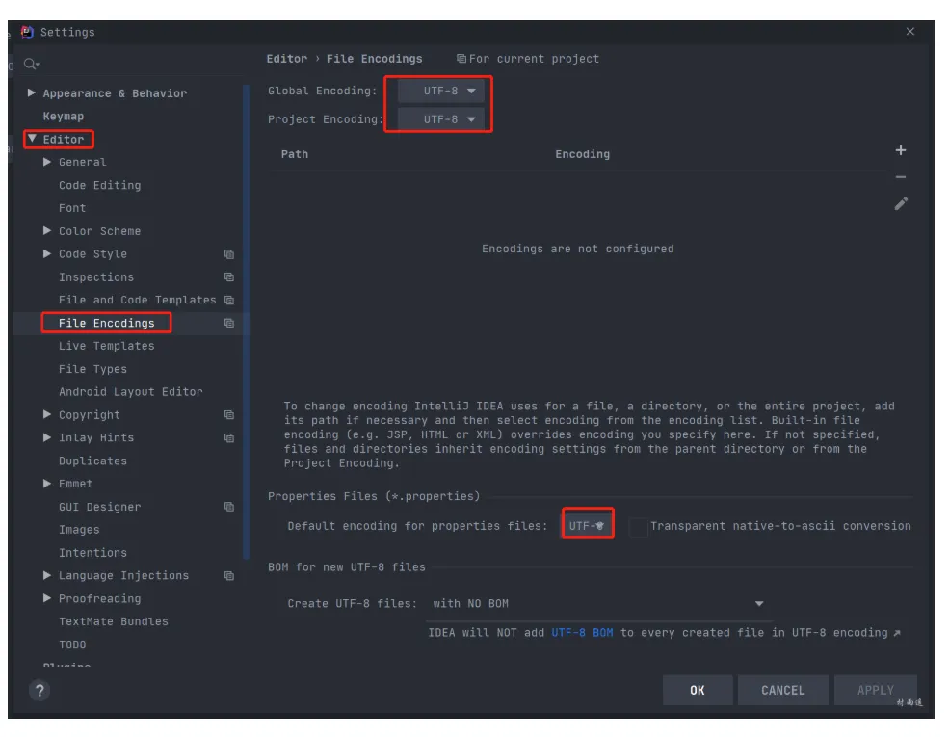This screenshot has width=949, height=737.
Task: Click the search magnifier icon
Action: point(31,64)
